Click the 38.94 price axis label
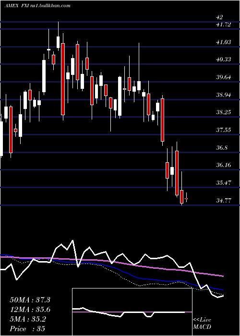Image resolution: width=240 pixels, height=336 pixels. [224, 95]
